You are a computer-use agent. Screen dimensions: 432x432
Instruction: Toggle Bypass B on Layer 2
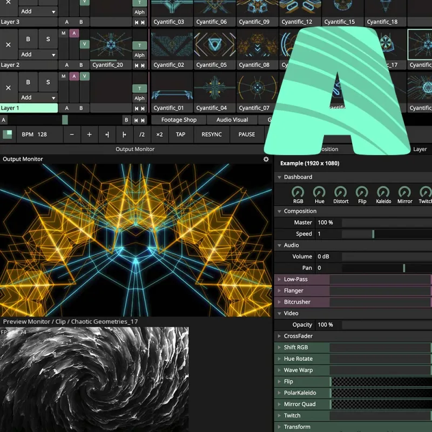28,39
